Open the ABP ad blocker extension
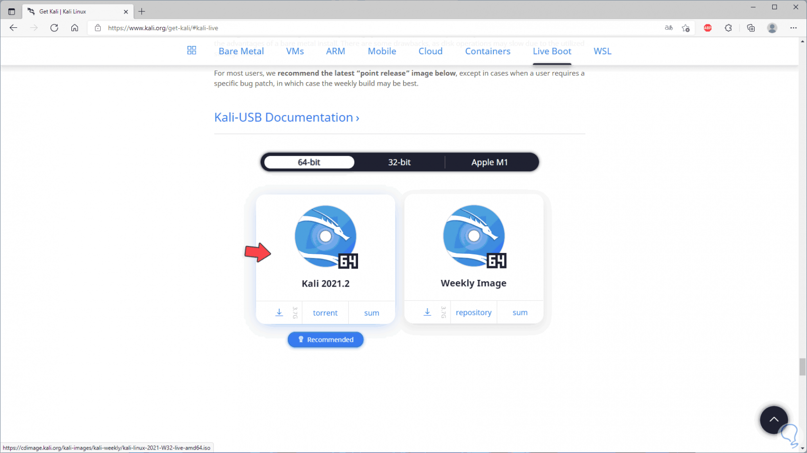Viewport: 807px width, 453px height. pos(708,28)
